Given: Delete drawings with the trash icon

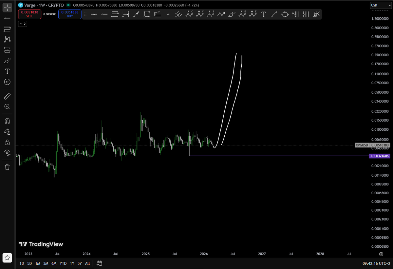Looking at the screenshot, I should (7, 167).
